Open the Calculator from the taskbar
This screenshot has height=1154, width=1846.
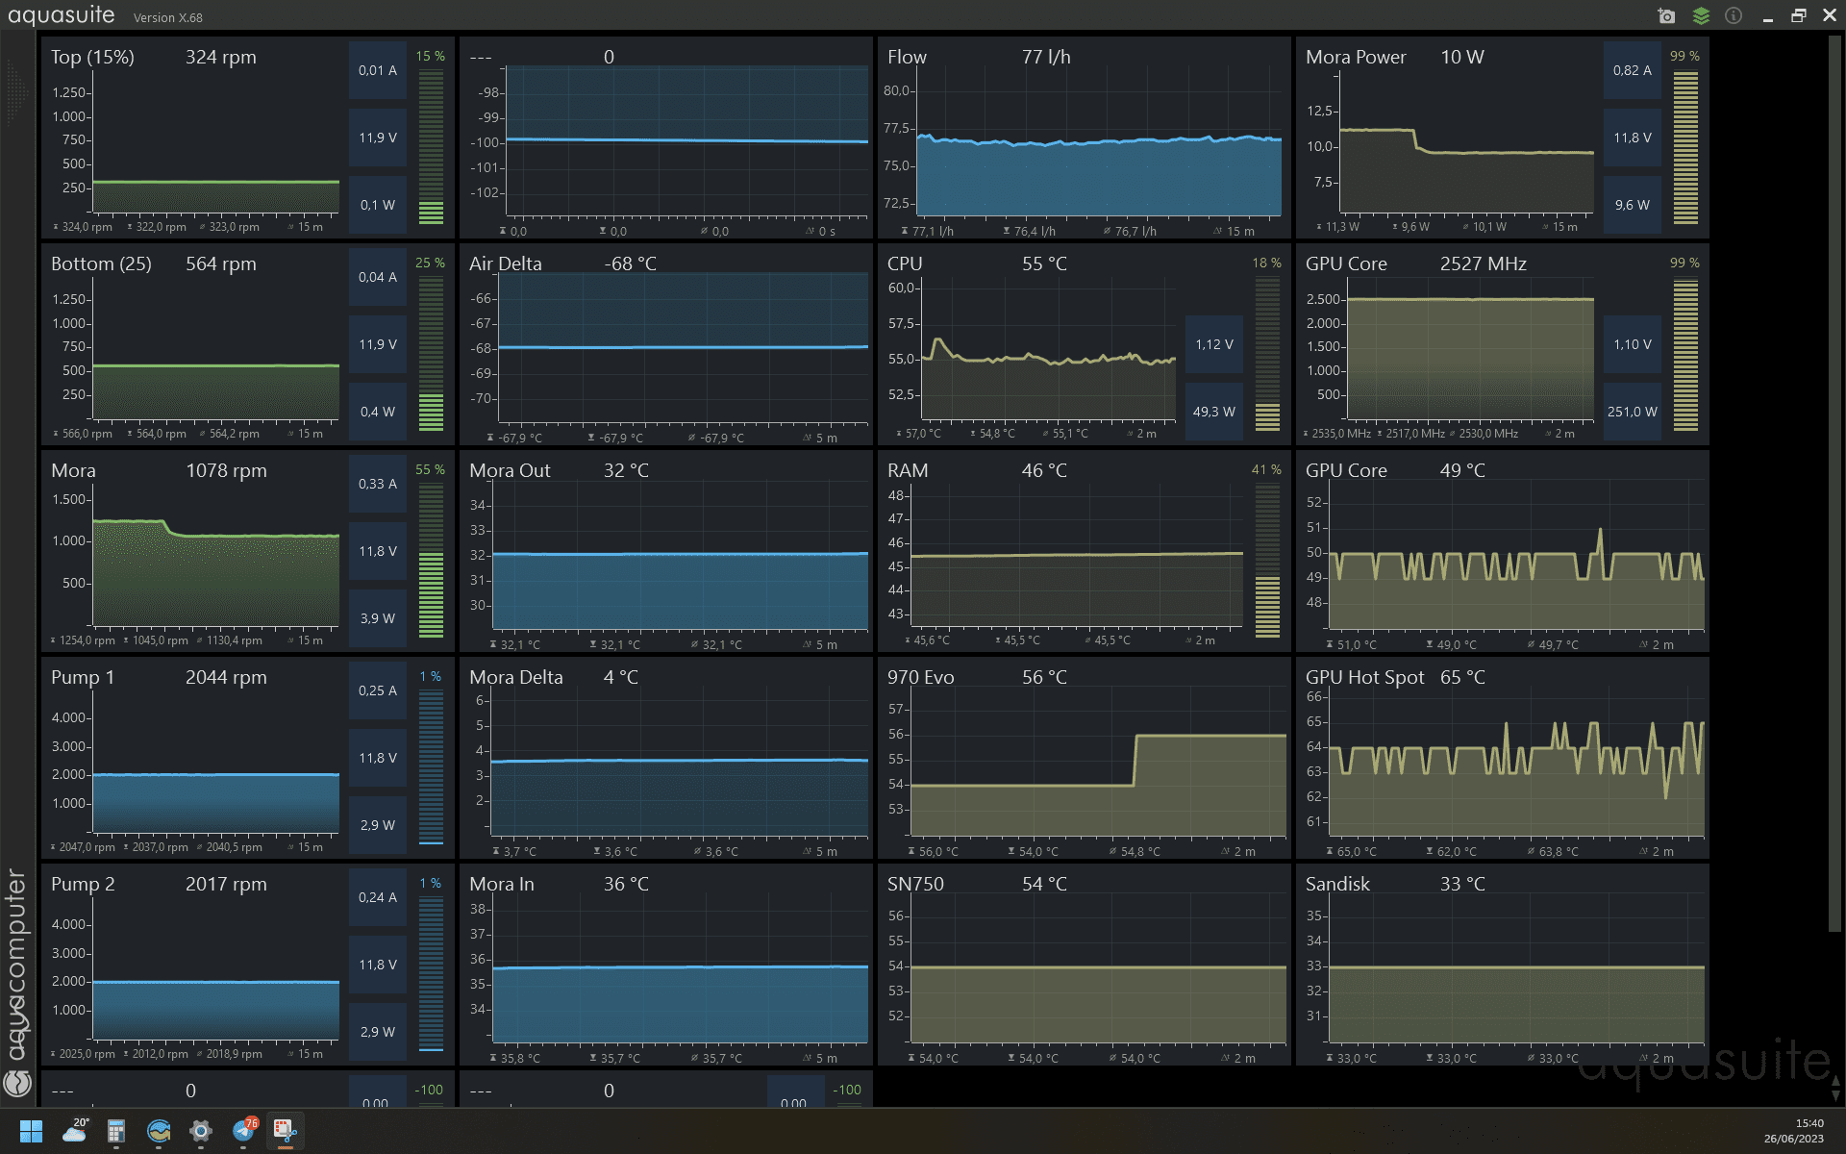[x=116, y=1131]
